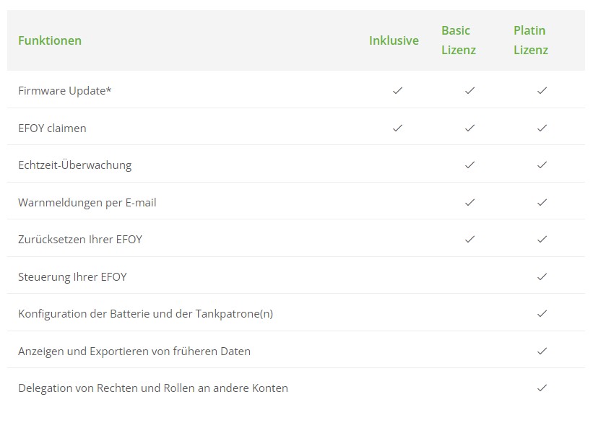
Task: Click Zurücksetzen Ihrer EFOY Basic checkmark
Action: coord(469,239)
